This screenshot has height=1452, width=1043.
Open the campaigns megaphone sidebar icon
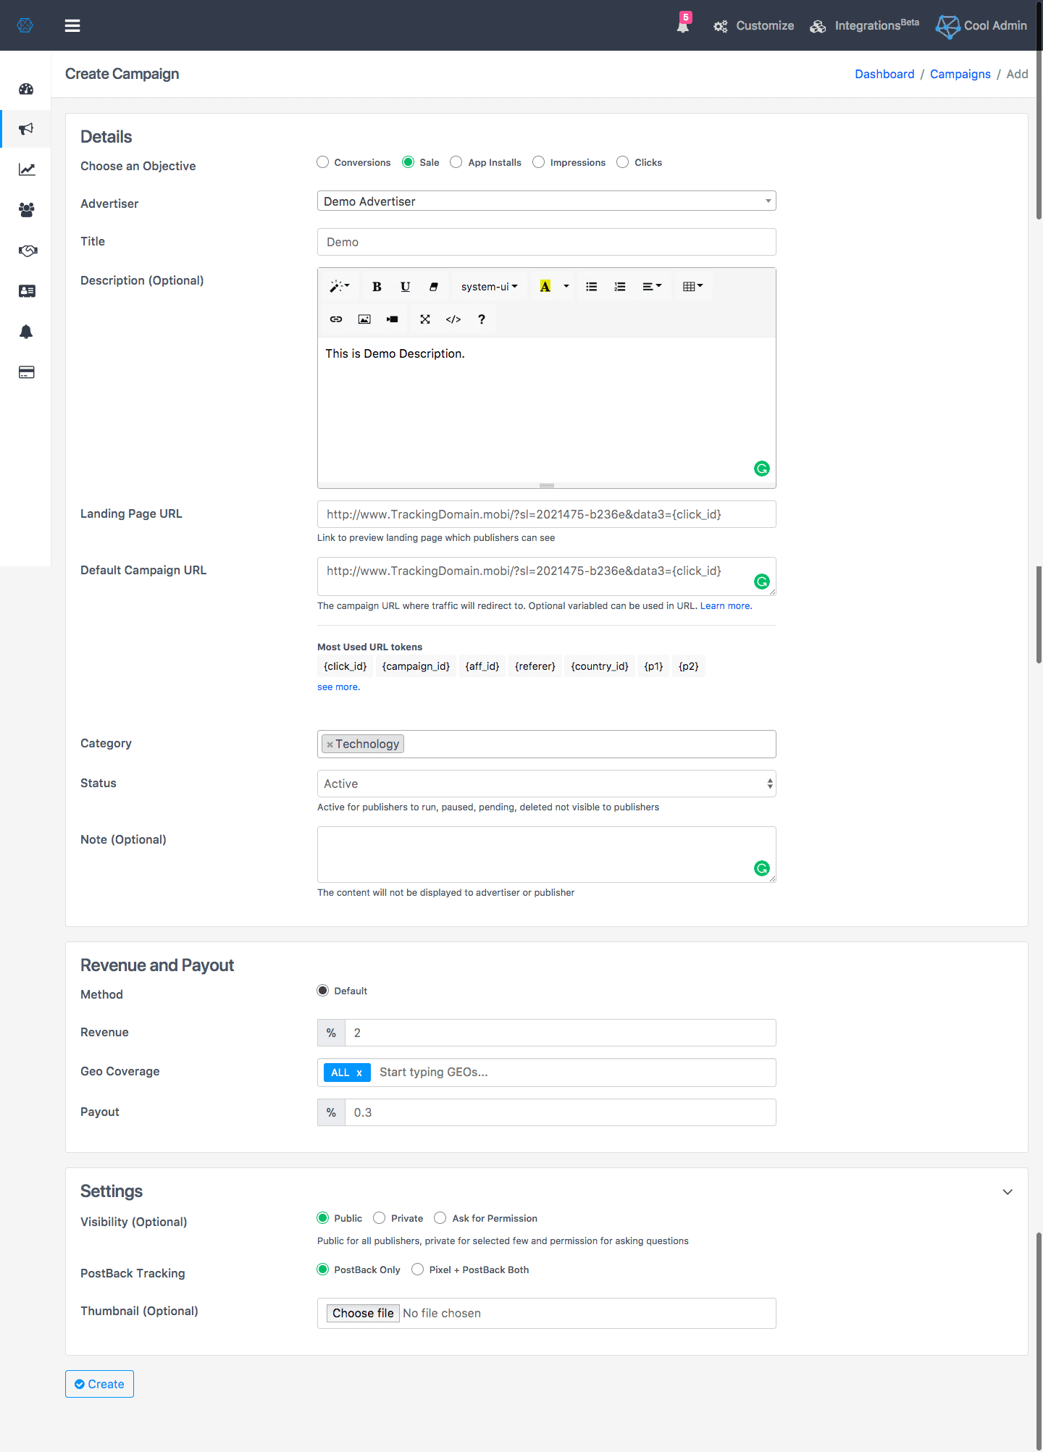(26, 129)
